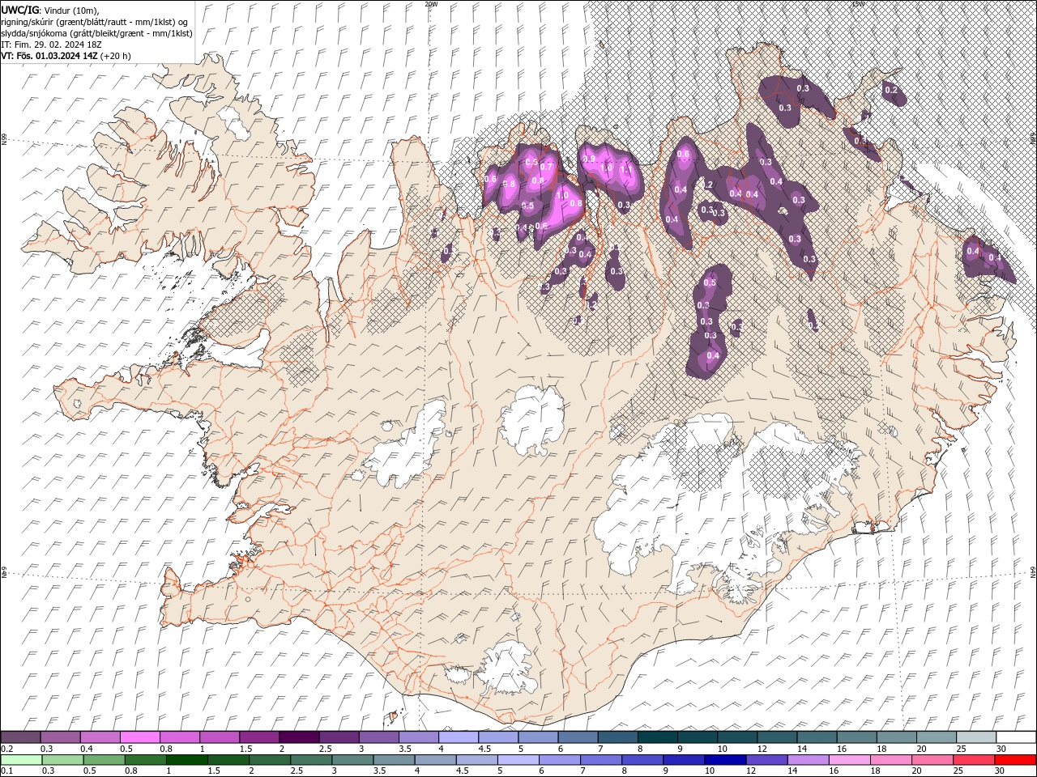Image resolution: width=1037 pixels, height=777 pixels.
Task: Click the green 0.5 swatch in lower legend
Action: (x=104, y=760)
